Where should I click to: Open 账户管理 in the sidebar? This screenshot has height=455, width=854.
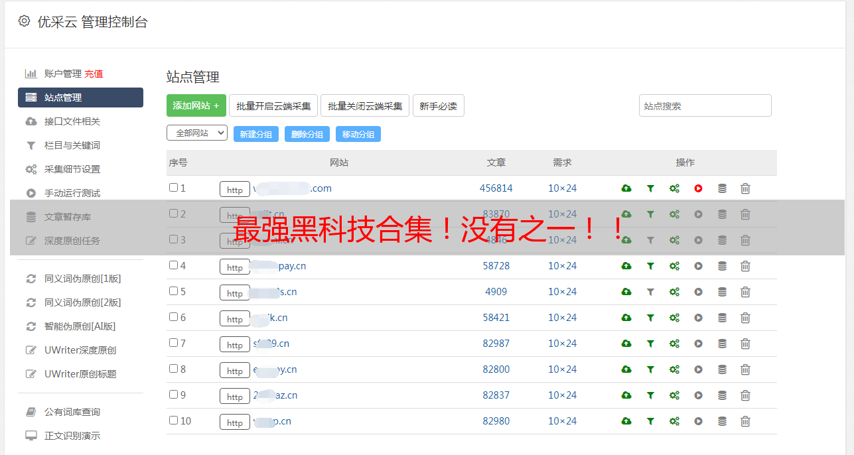coord(62,74)
